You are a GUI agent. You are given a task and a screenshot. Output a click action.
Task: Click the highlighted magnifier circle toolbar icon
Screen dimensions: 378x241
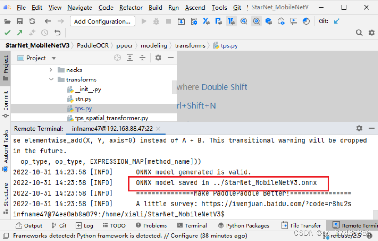pos(256,21)
